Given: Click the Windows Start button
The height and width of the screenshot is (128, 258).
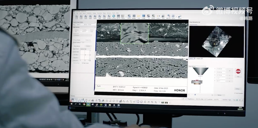Looking at the screenshot, I should coord(72,104).
